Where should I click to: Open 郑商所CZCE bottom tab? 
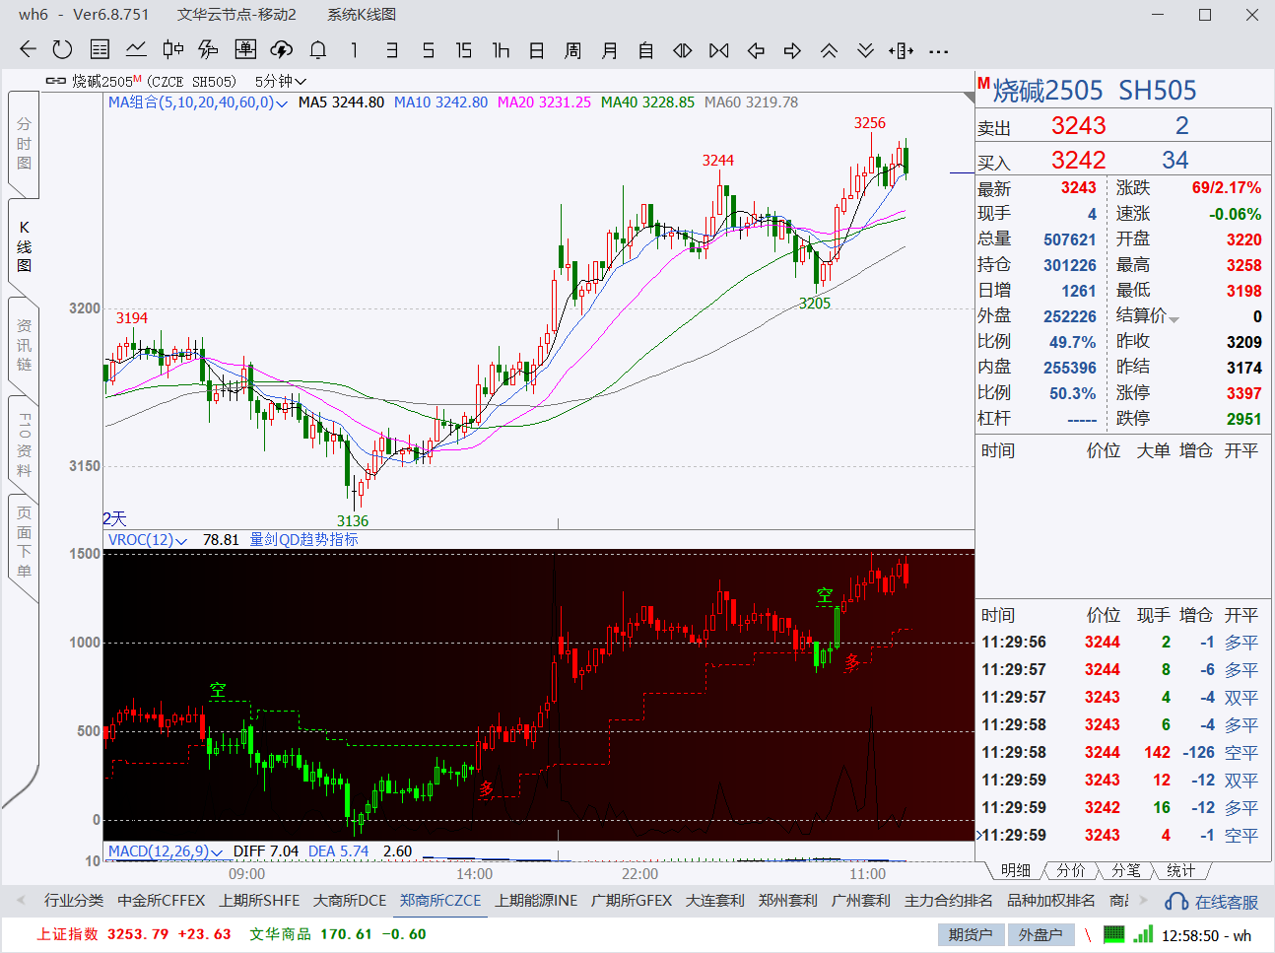point(440,901)
